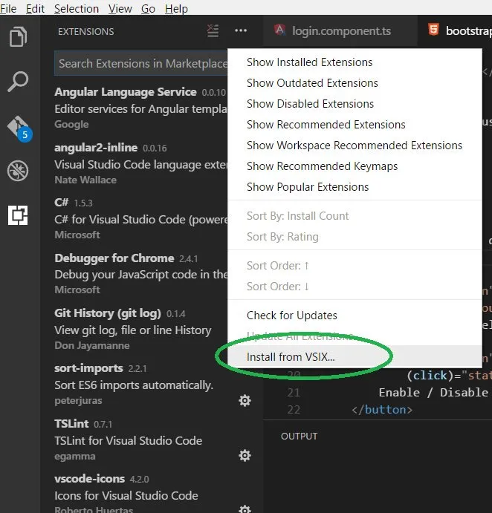This screenshot has height=513, width=492.
Task: Click the closing button tag in code
Action: 382,410
